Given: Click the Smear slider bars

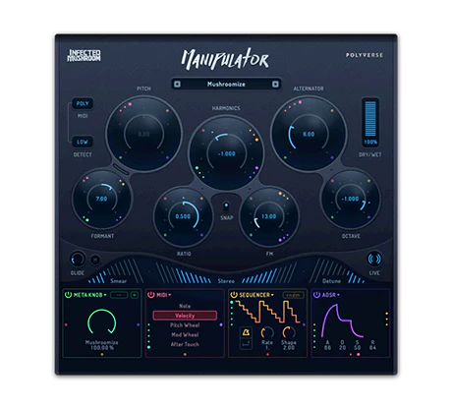Looking at the screenshot, I should (115, 271).
